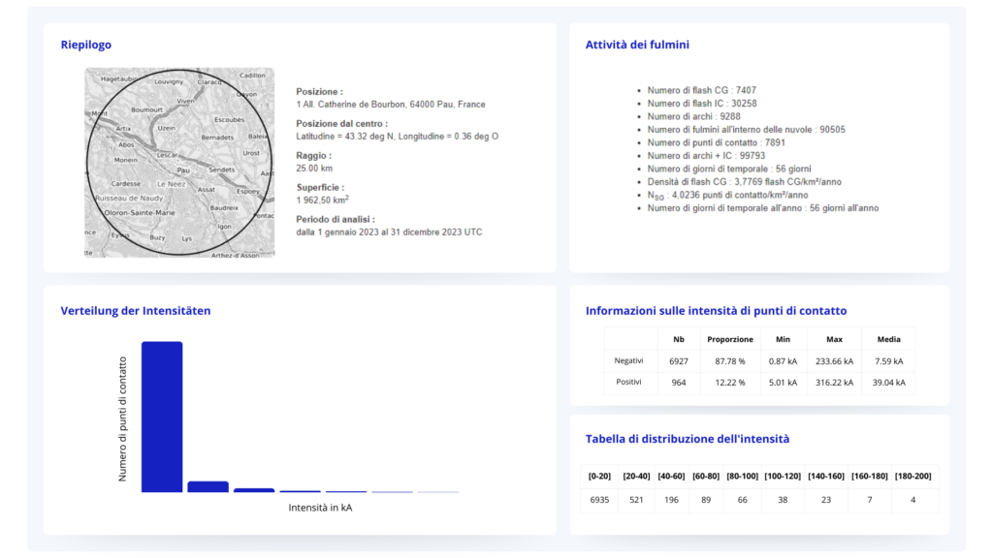Click the 1 962,50 km² surface value
993x558 pixels.
pos(322,200)
